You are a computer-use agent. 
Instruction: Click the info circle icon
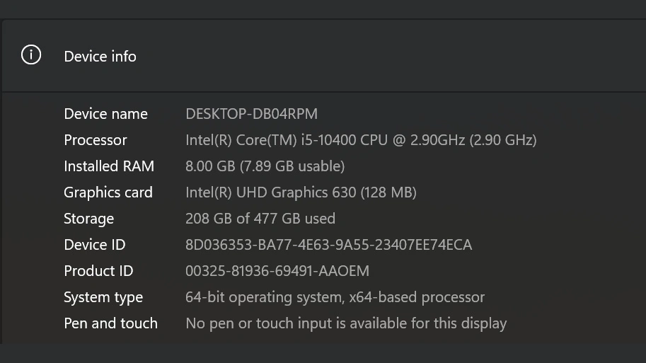(x=31, y=54)
